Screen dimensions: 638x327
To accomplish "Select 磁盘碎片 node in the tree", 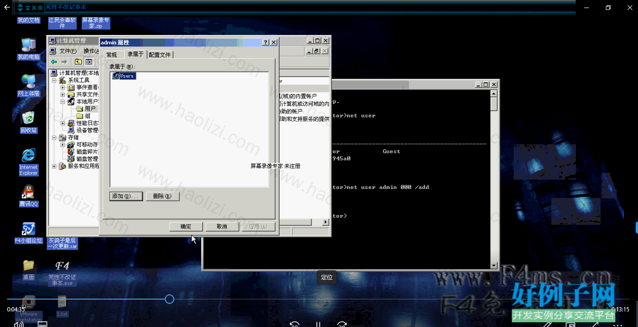I will tap(83, 152).
